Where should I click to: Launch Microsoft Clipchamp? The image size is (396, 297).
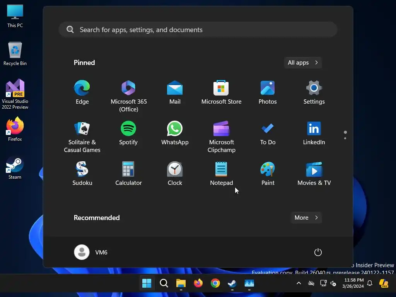click(x=221, y=137)
